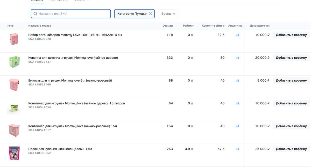Expand the Бренд dropdown
Screen dimensions: 311x168
(x=168, y=14)
